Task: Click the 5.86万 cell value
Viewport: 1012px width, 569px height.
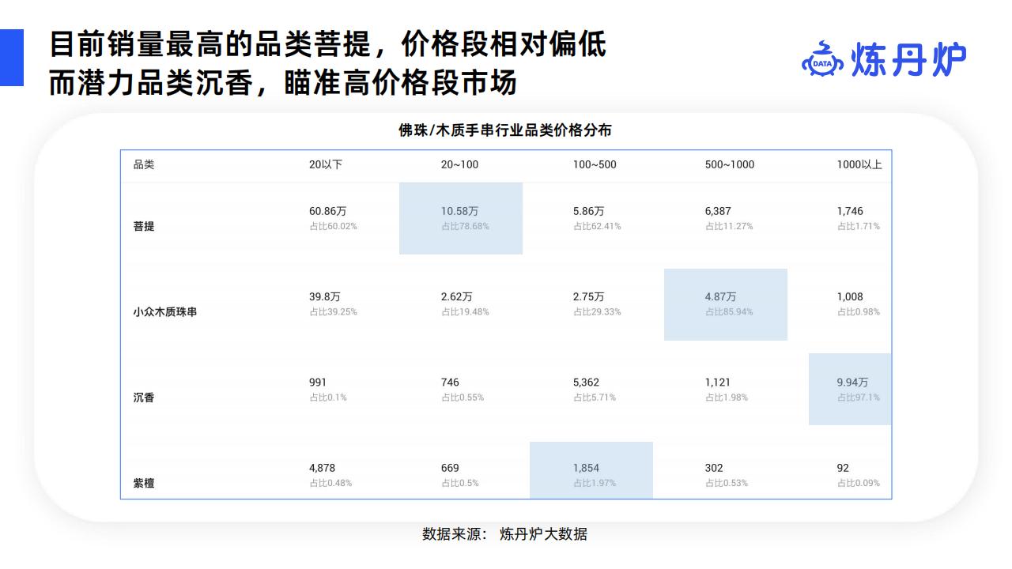Action: tap(589, 211)
